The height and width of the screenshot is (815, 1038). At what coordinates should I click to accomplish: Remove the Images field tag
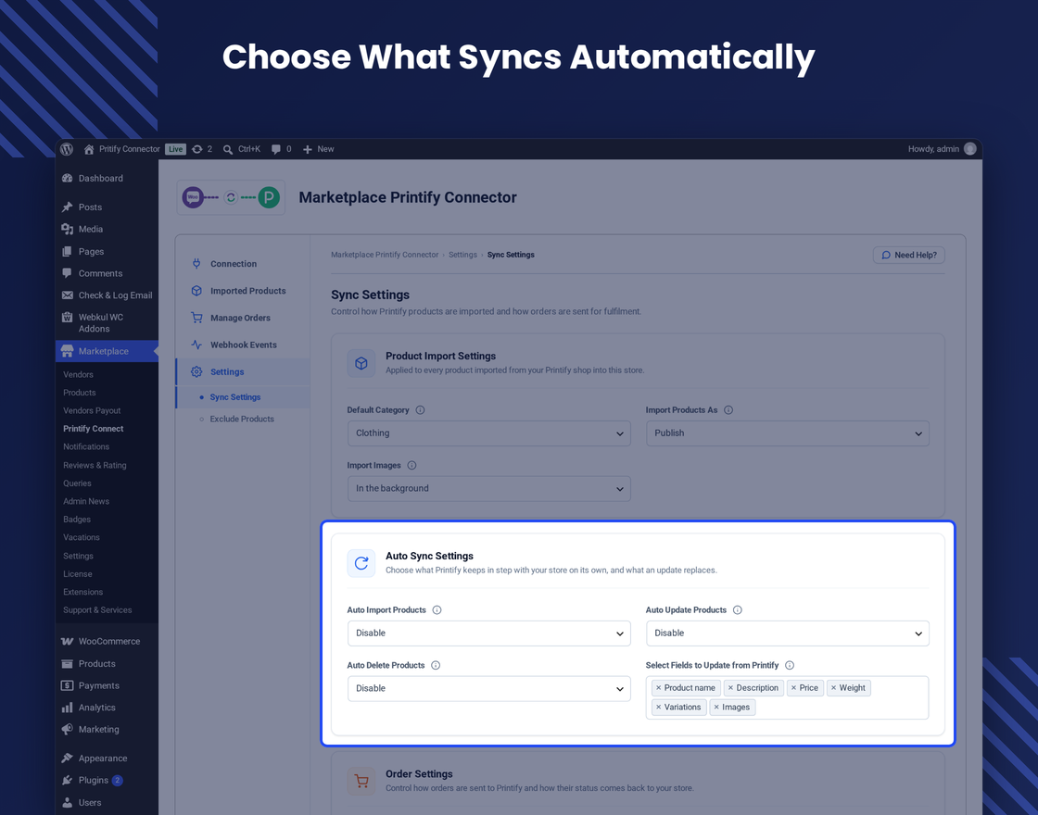pyautogui.click(x=716, y=708)
